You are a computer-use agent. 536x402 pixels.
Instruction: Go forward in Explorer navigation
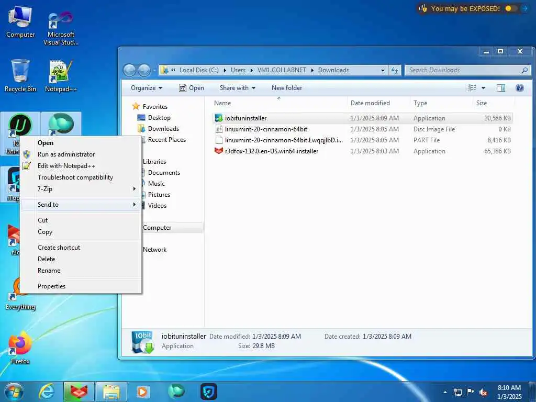(144, 70)
